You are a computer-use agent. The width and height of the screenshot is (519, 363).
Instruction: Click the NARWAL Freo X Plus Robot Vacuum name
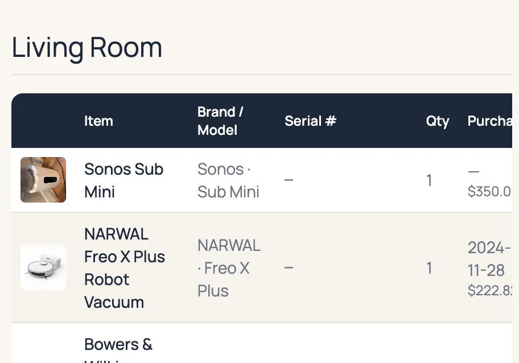(x=124, y=268)
